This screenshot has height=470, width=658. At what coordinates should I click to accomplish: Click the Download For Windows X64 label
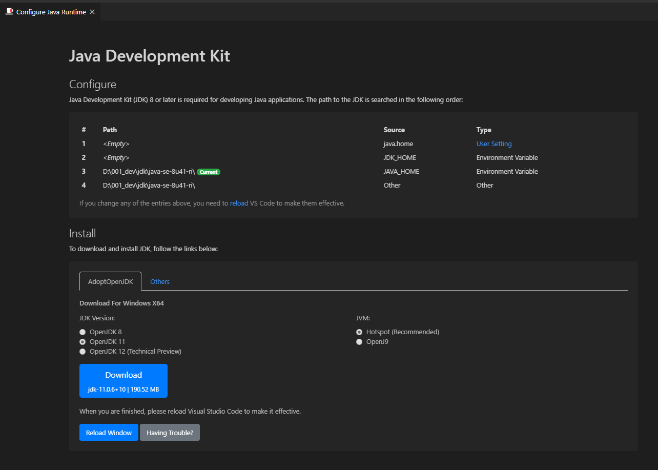(121, 303)
